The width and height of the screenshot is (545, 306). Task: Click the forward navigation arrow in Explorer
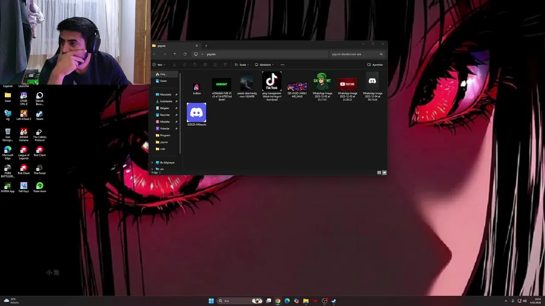pyautogui.click(x=164, y=54)
